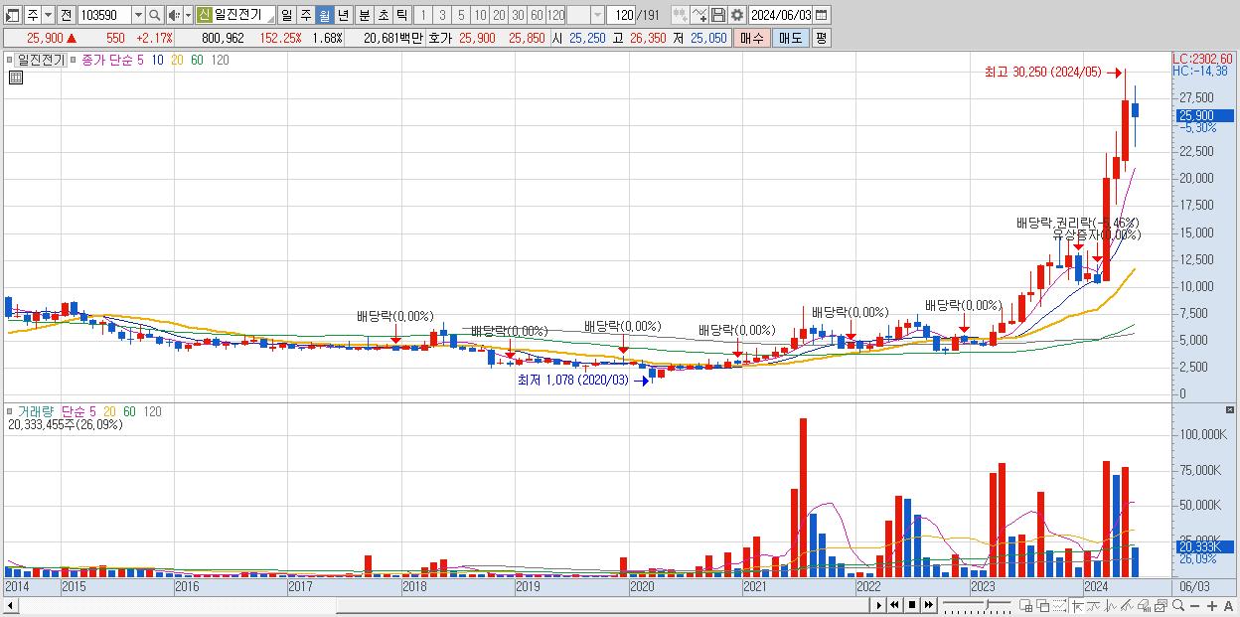
Task: Click the yellow 20 moving average label in price legend
Action: (x=177, y=60)
